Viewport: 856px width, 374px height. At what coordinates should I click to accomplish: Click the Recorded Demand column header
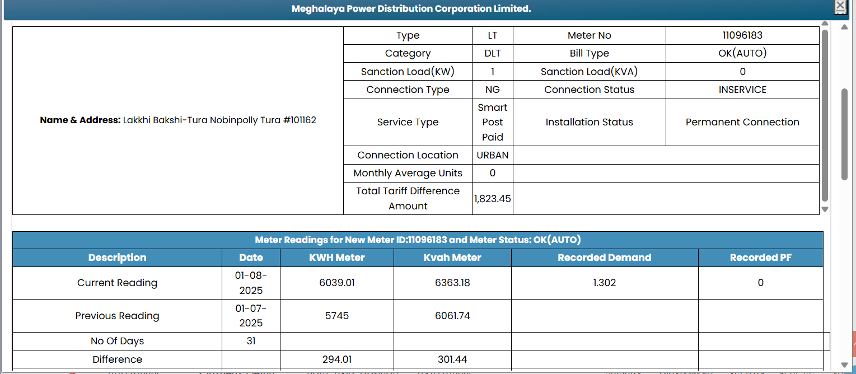pos(605,258)
